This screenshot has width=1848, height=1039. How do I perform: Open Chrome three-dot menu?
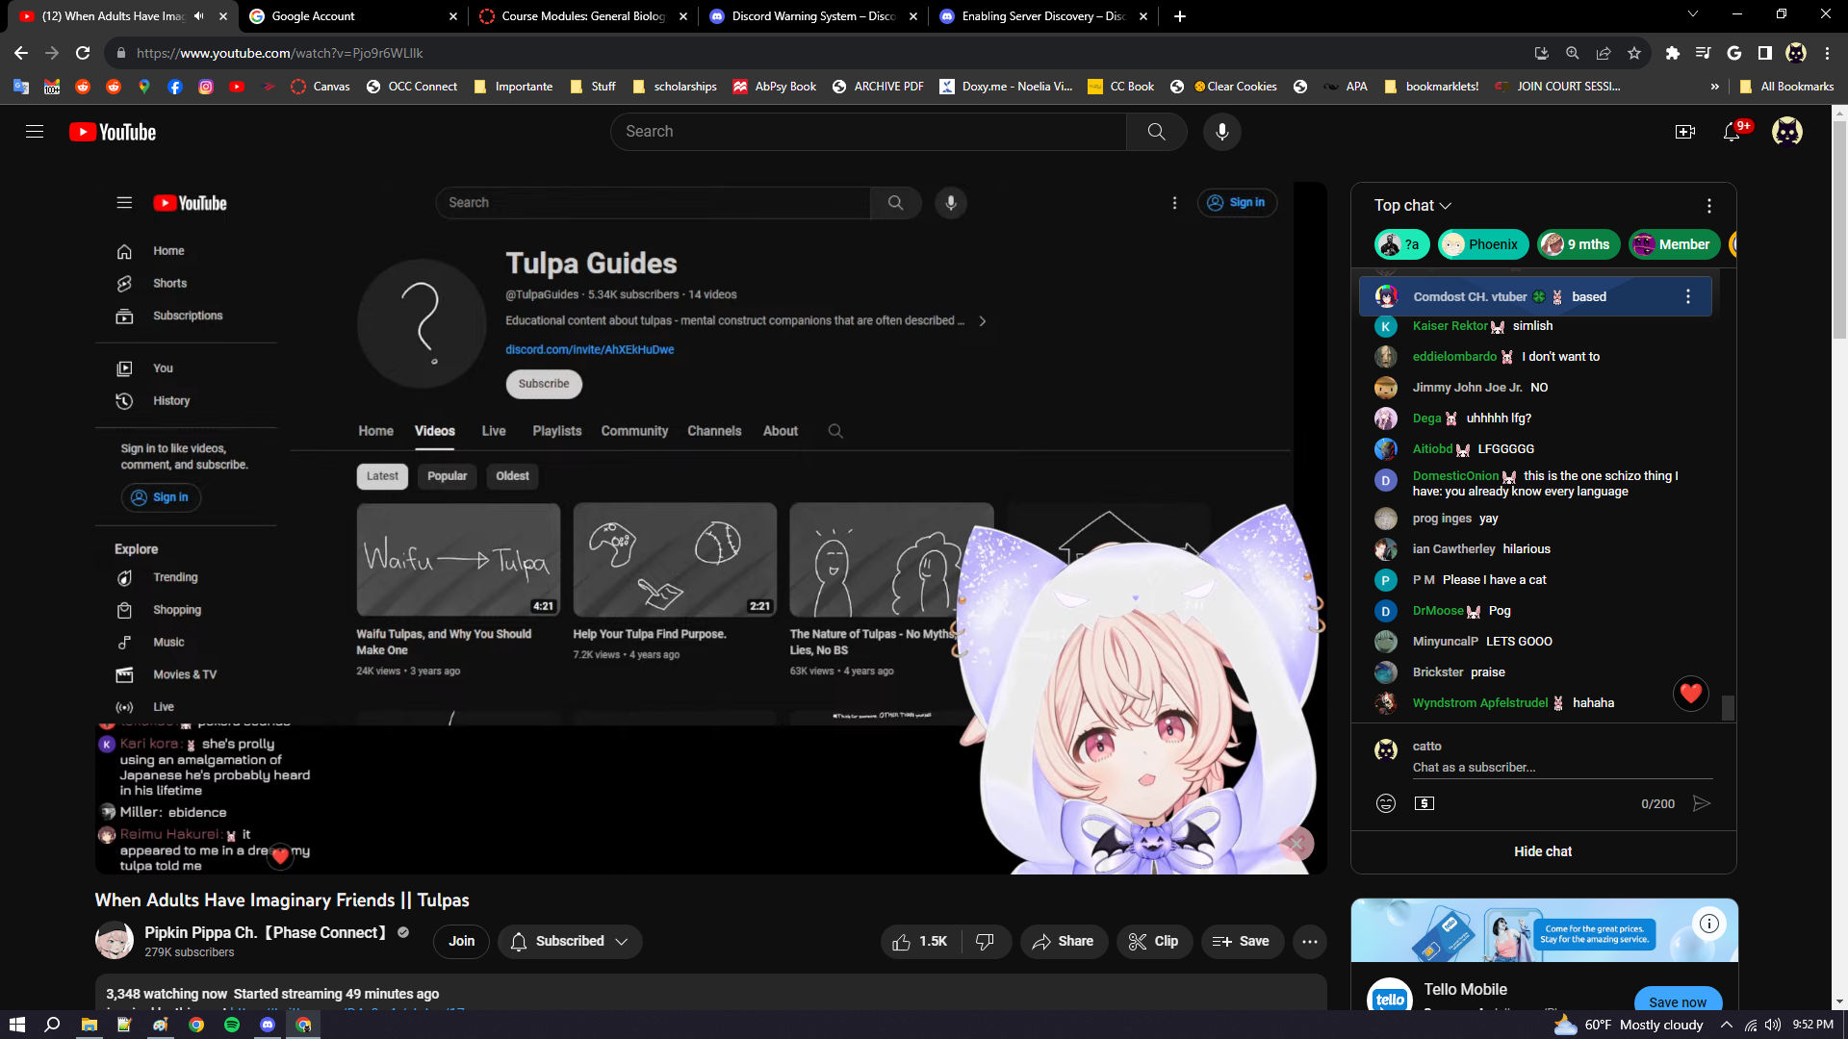[1827, 53]
